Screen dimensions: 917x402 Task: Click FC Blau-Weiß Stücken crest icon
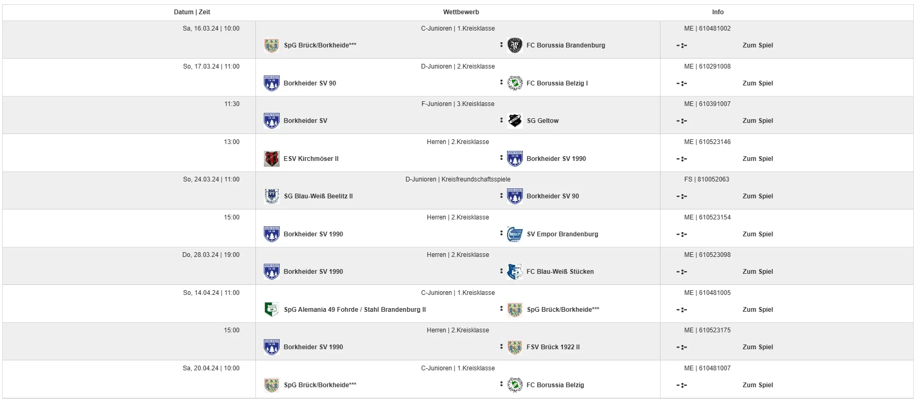click(514, 272)
